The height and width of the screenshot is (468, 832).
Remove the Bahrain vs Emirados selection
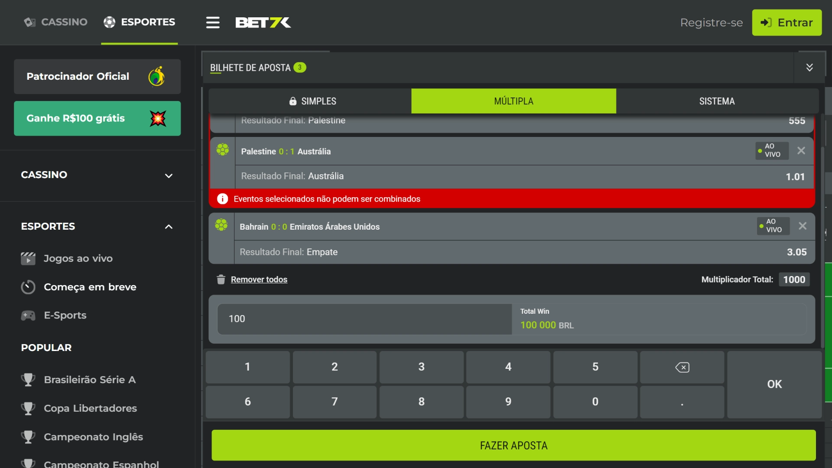[802, 226]
